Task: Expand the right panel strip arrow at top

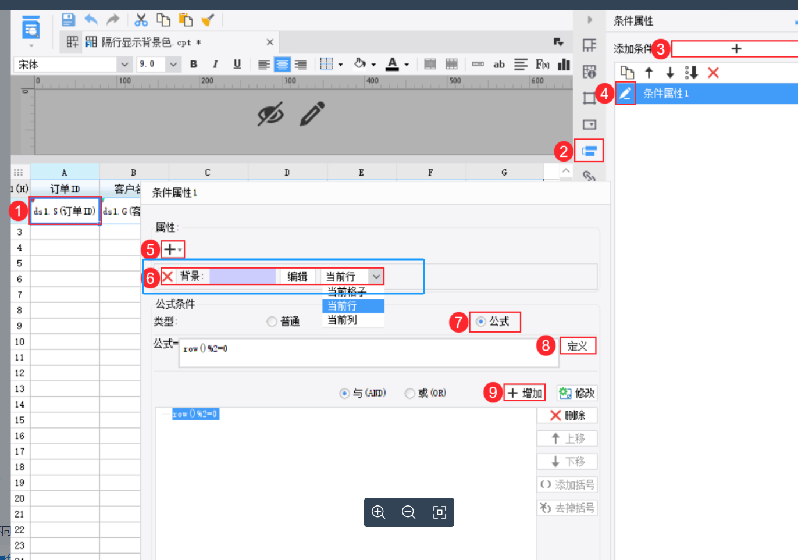Action: coord(589,20)
